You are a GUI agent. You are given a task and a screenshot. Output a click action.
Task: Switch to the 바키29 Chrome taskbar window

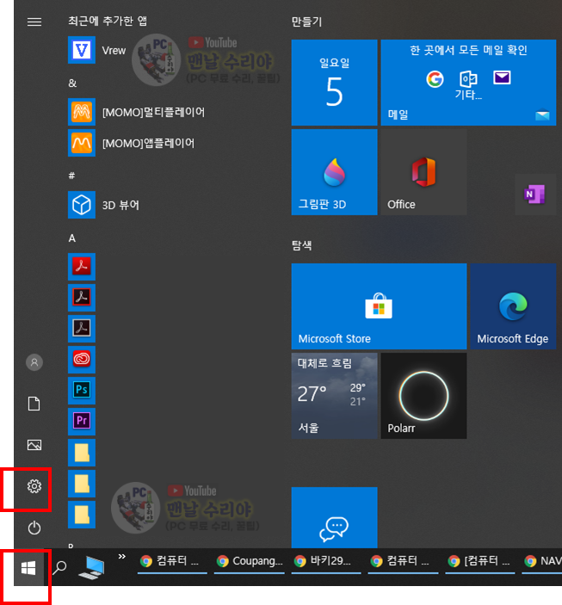tap(326, 561)
